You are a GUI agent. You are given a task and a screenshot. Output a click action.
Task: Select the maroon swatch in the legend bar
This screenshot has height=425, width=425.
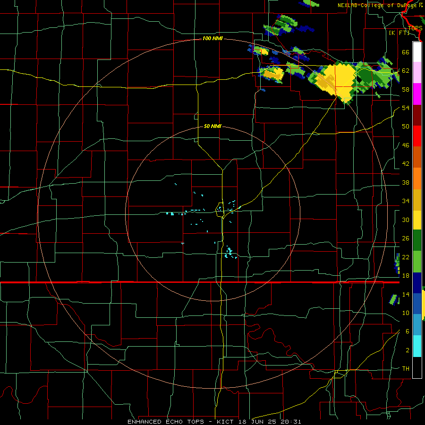click(417, 115)
